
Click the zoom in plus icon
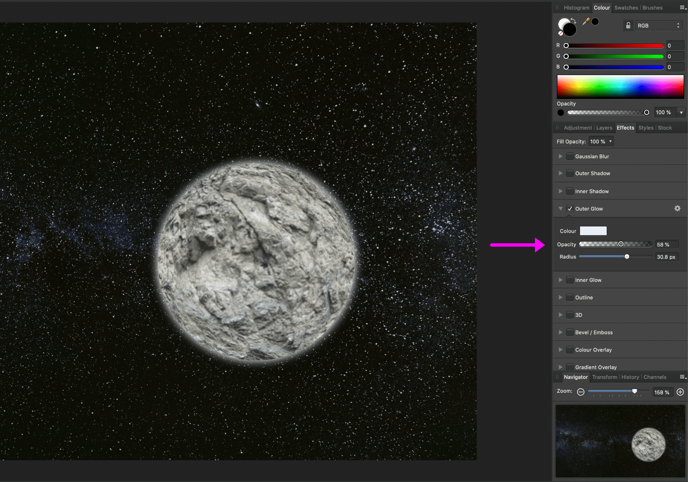click(680, 392)
